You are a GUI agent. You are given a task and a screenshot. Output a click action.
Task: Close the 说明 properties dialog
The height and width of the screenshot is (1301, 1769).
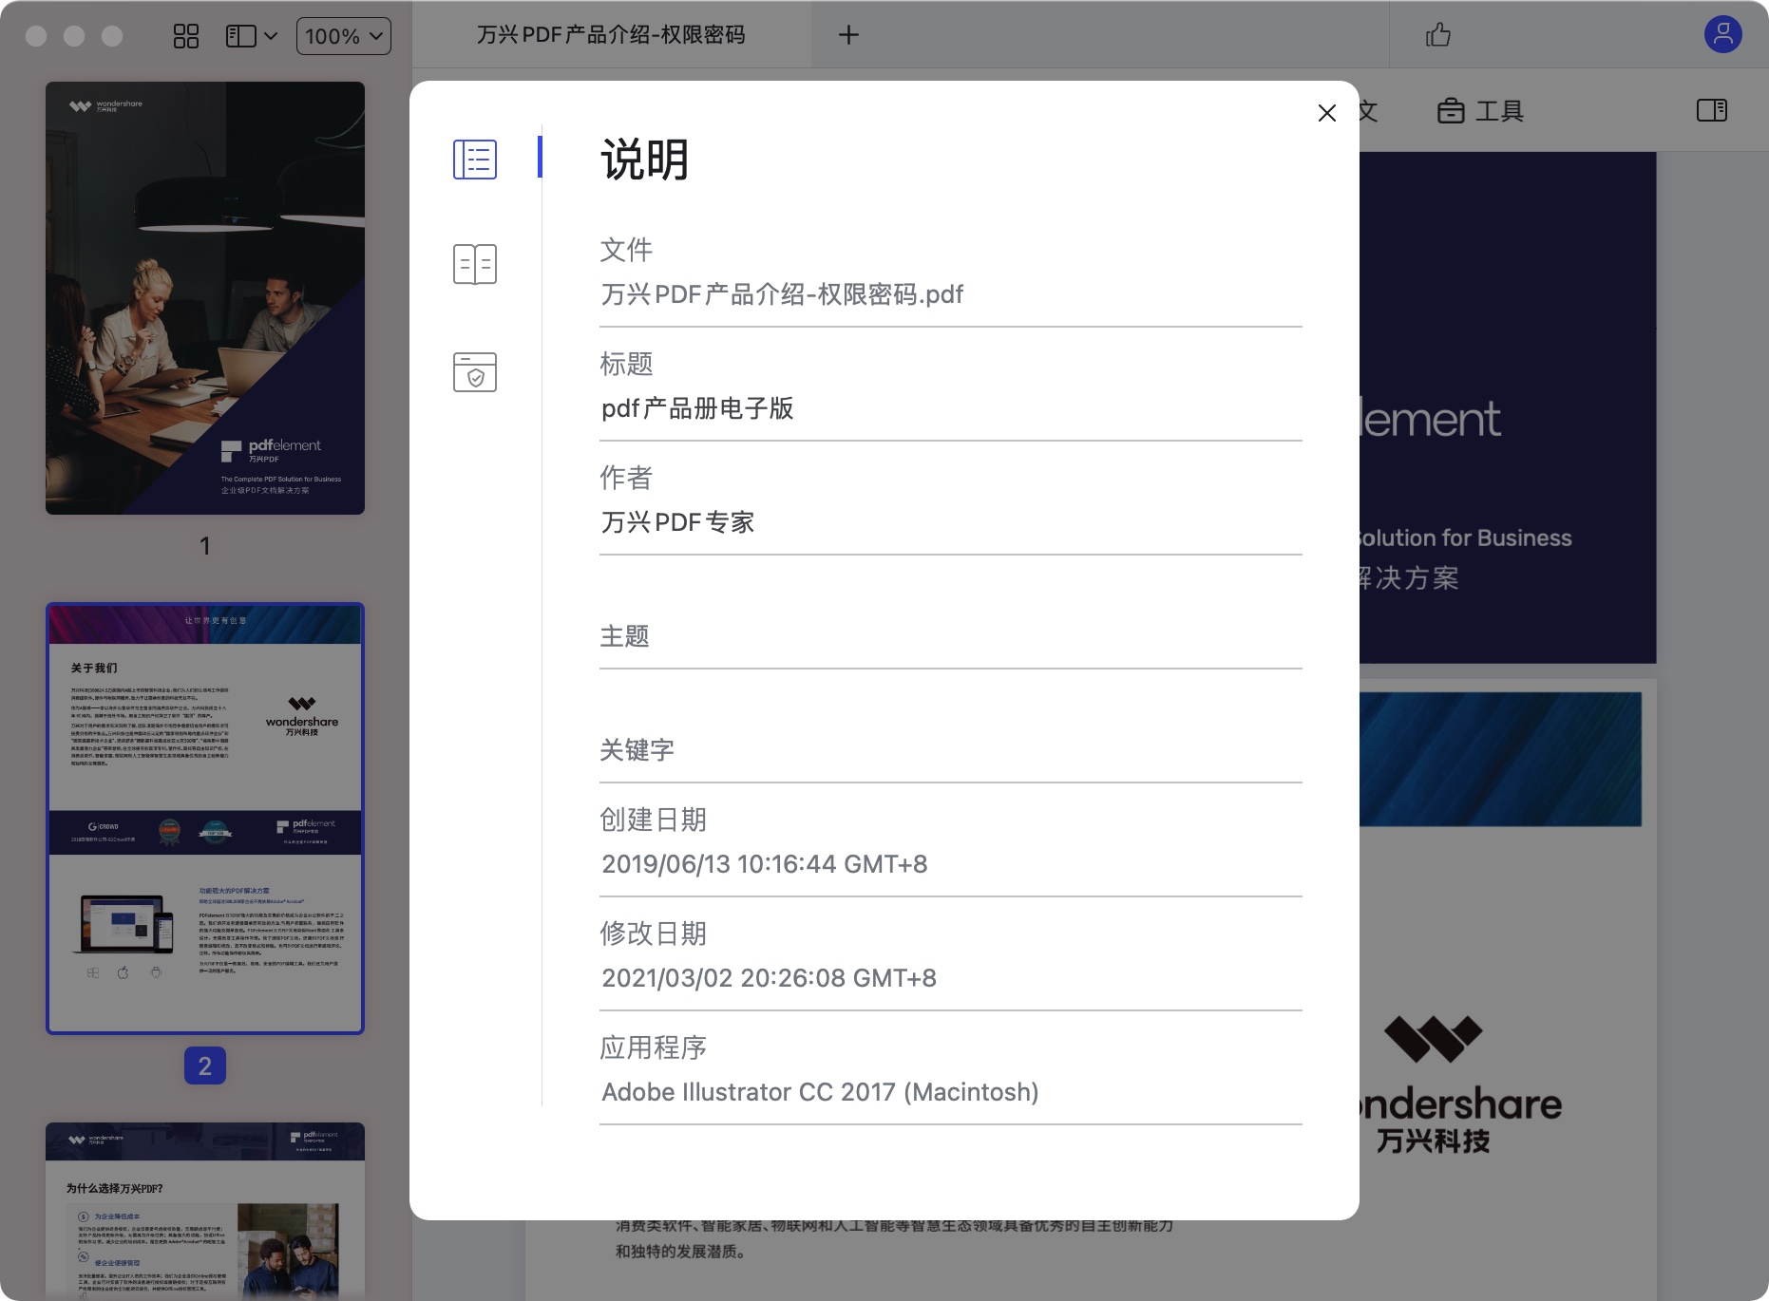1327,113
